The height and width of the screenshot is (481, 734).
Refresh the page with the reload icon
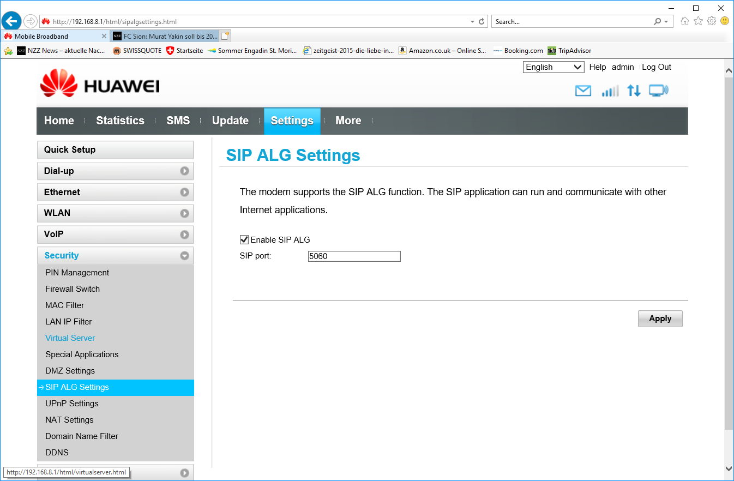[482, 22]
